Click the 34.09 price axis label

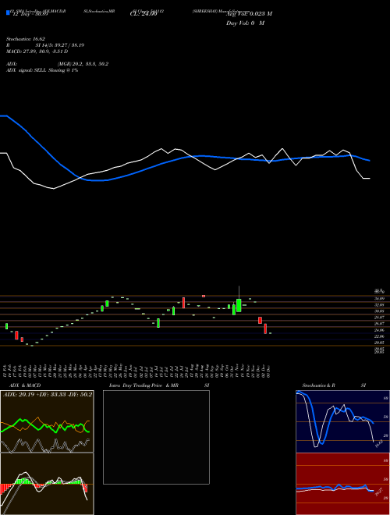click(380, 299)
